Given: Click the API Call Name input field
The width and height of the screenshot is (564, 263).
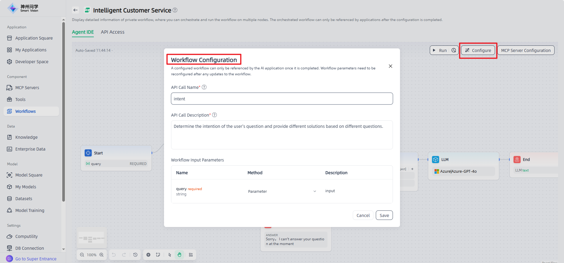Looking at the screenshot, I should pyautogui.click(x=282, y=99).
